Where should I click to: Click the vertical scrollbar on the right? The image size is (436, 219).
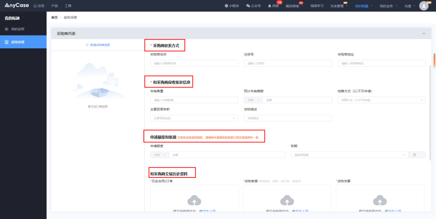click(434, 60)
